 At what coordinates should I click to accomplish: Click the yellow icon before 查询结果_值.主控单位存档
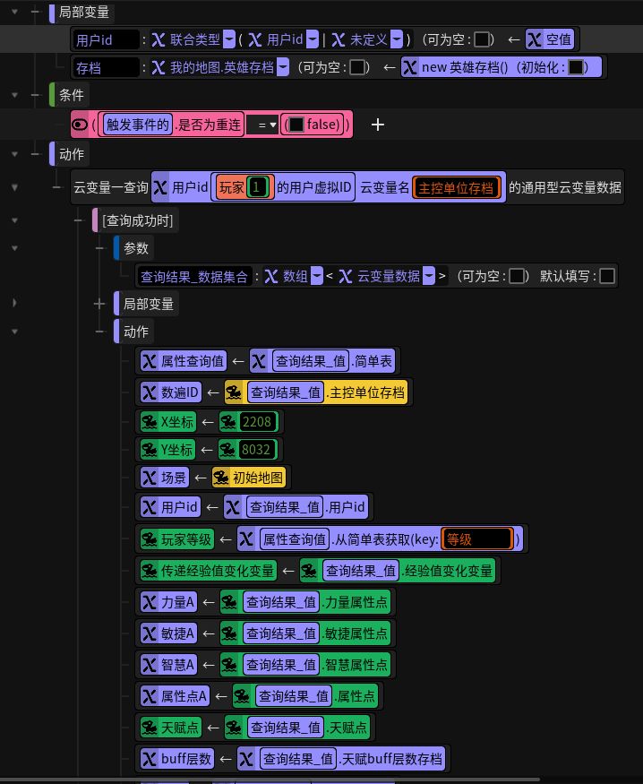point(234,392)
